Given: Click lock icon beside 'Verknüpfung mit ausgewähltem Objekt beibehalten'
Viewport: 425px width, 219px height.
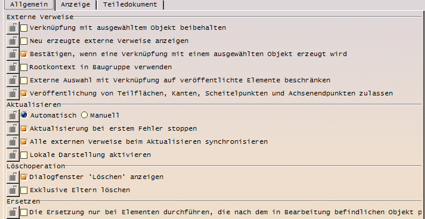Looking at the screenshot, I should click(x=13, y=27).
